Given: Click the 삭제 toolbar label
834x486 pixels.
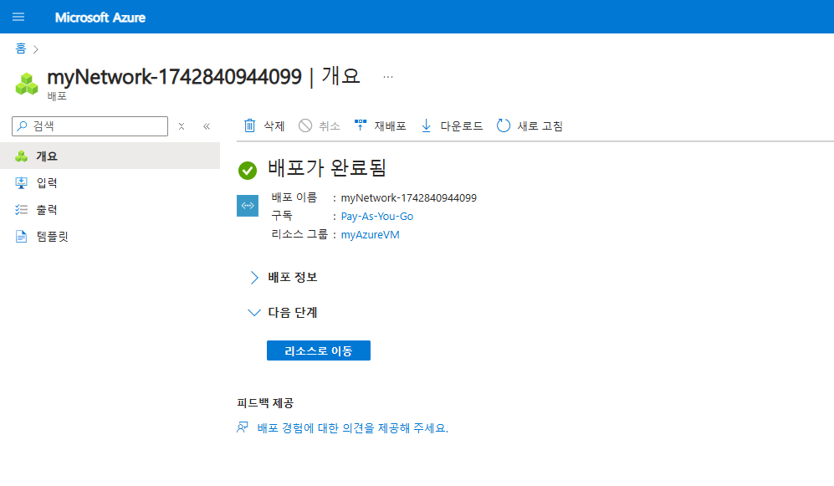Looking at the screenshot, I should coord(274,126).
